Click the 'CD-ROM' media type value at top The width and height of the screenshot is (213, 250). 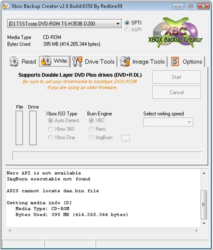(x=52, y=37)
